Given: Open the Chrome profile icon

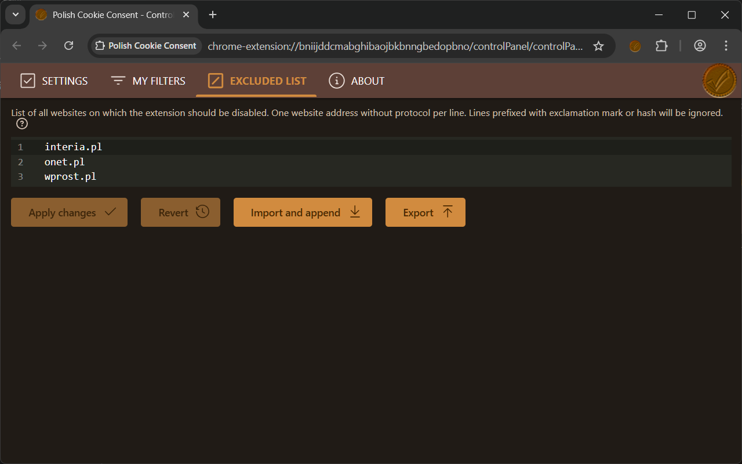Looking at the screenshot, I should click(700, 46).
